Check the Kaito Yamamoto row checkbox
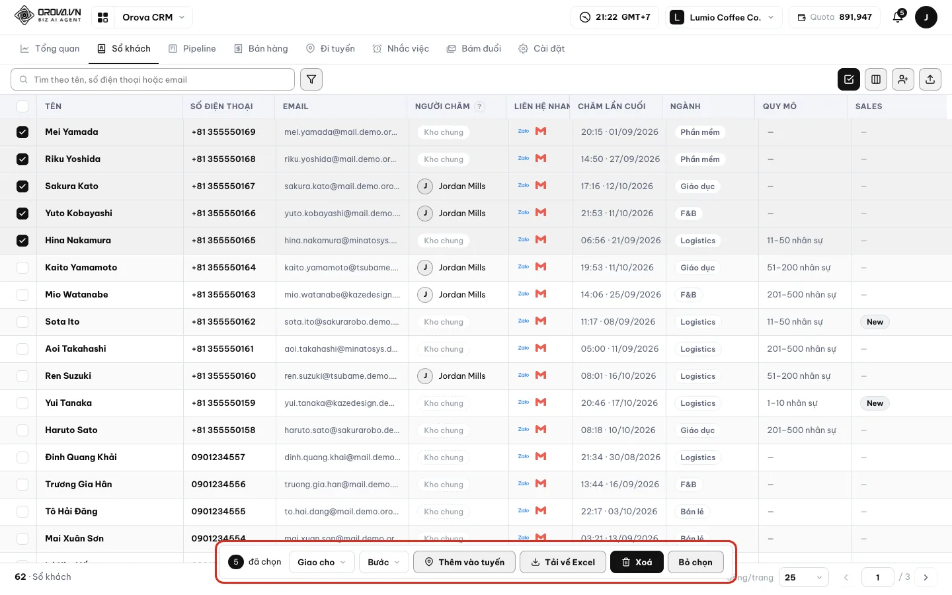The image size is (952, 595). click(x=22, y=268)
